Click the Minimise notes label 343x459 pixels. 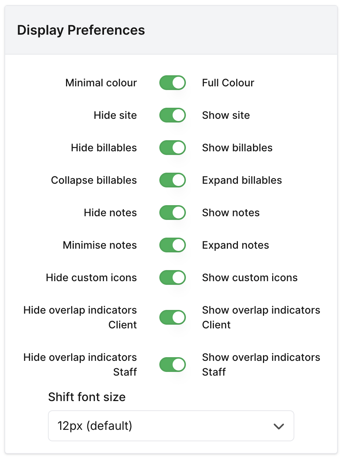pos(100,245)
